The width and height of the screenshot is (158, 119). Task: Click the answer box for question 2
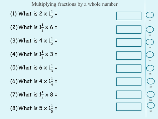tap(129, 30)
